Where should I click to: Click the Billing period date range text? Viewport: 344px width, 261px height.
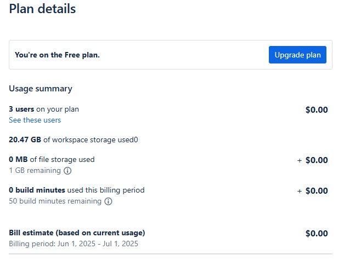point(74,243)
